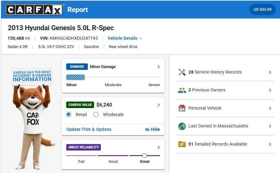Image resolution: width=280 pixels, height=173 pixels.
Task: Click the GREAT RELIABILITY badge
Action: pyautogui.click(x=84, y=147)
